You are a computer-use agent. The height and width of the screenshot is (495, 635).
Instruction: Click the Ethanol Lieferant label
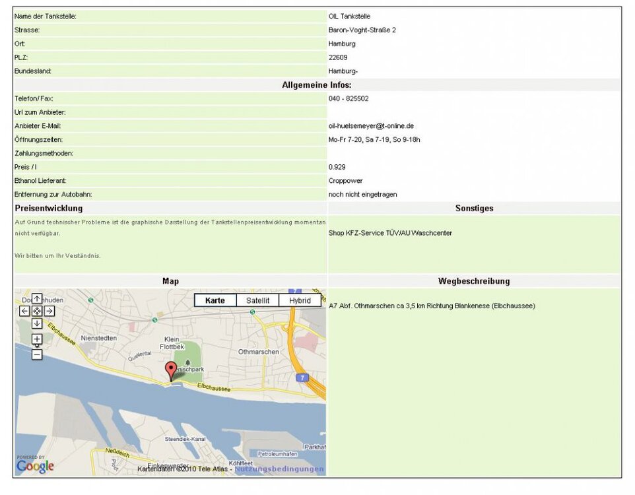click(x=40, y=181)
